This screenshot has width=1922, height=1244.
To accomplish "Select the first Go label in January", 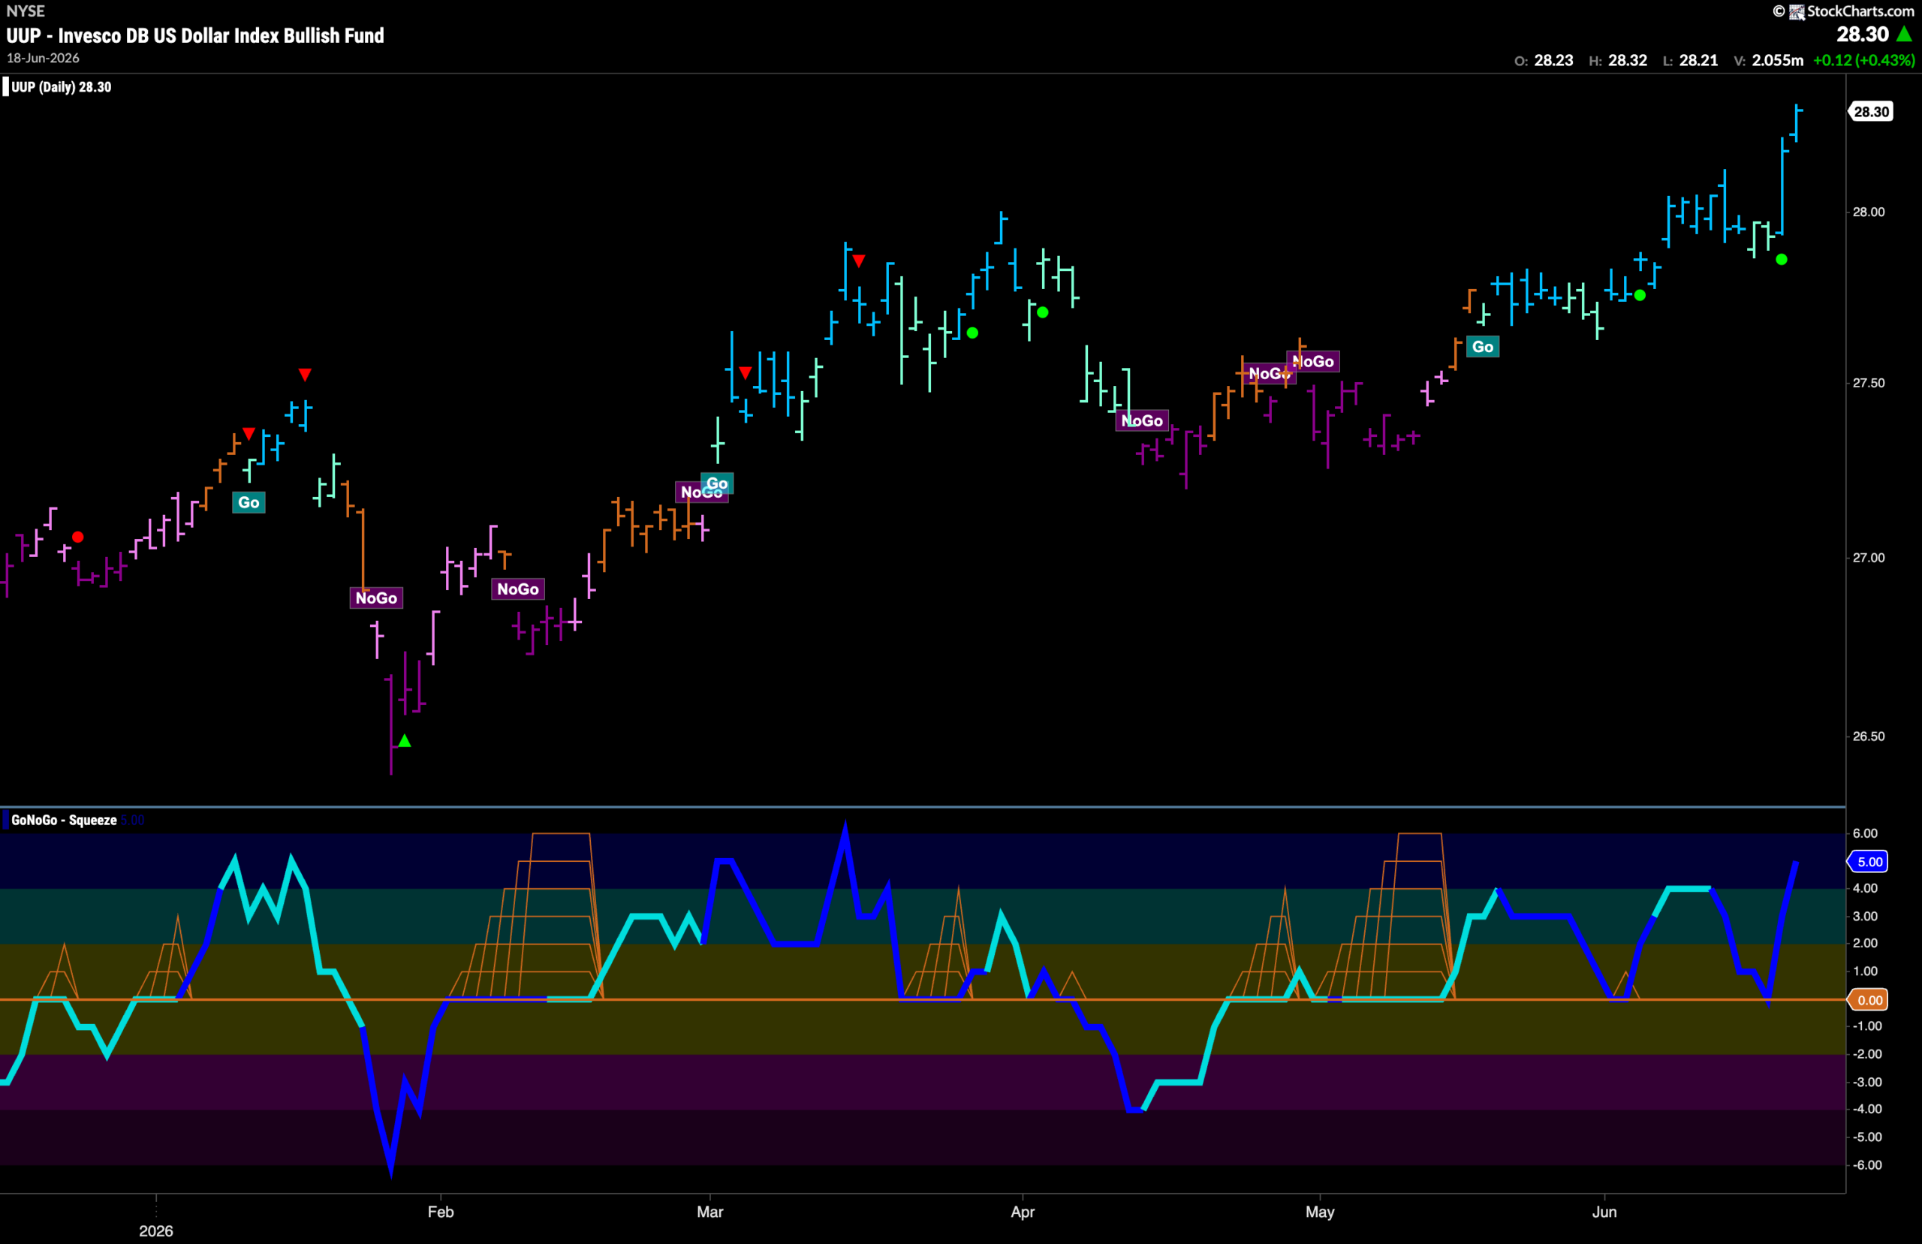I will (249, 502).
